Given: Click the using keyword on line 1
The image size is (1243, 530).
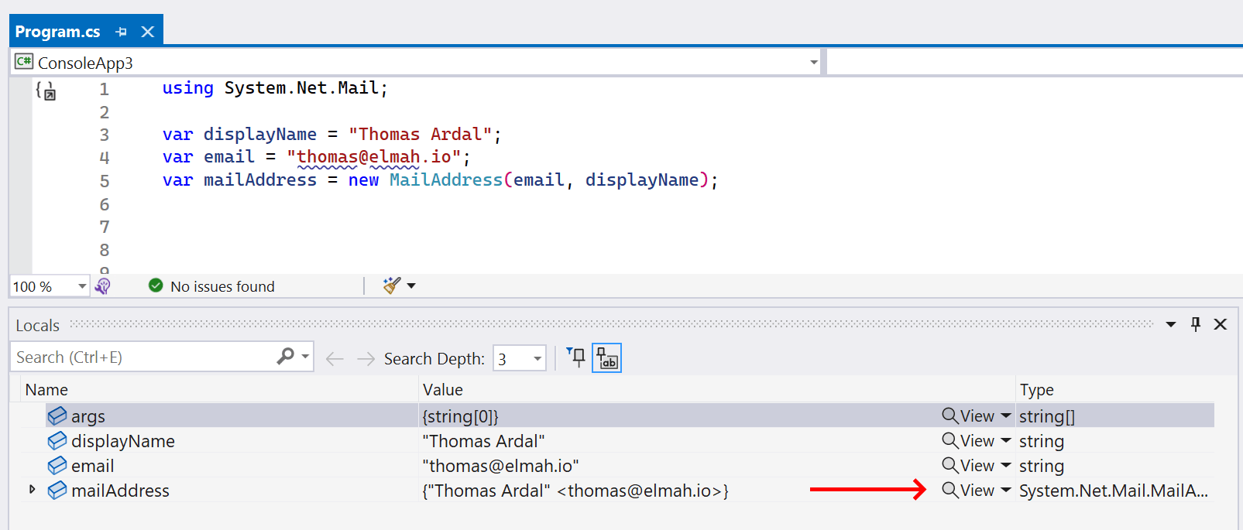Looking at the screenshot, I should pyautogui.click(x=187, y=88).
